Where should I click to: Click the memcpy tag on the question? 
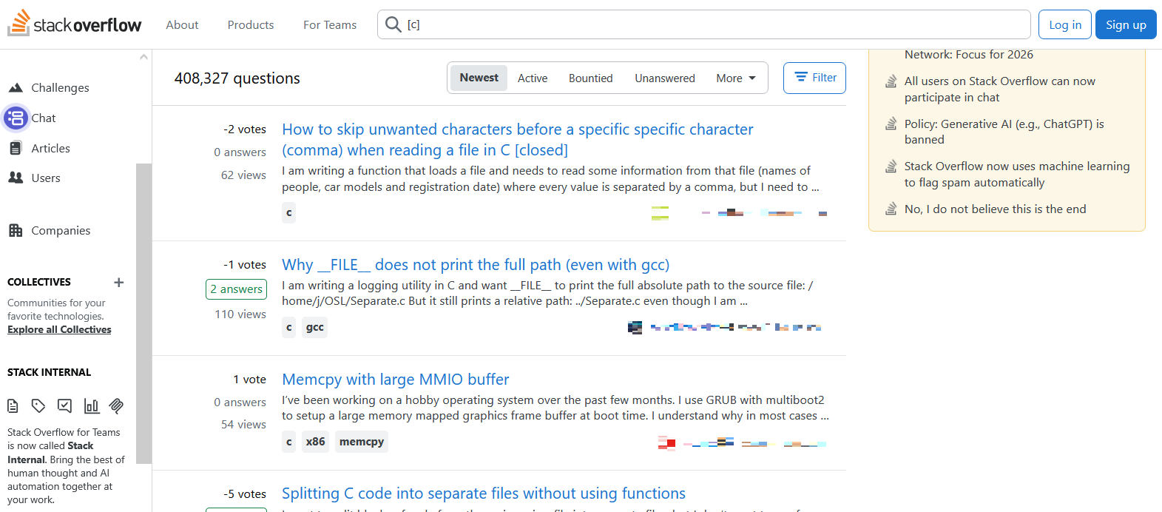click(361, 442)
